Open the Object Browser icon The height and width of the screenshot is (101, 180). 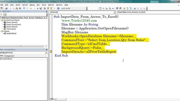pos(51,8)
